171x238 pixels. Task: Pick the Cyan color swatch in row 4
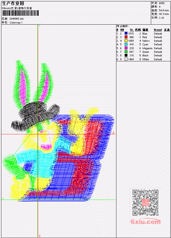pos(126,44)
